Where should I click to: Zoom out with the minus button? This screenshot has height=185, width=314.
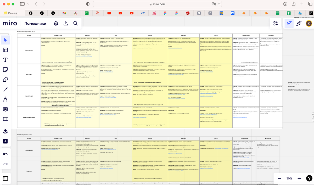click(x=279, y=178)
